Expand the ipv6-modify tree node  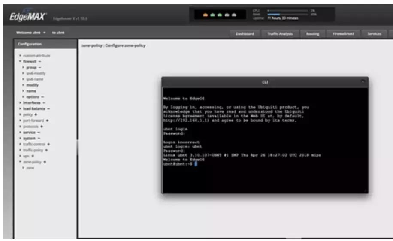pos(23,73)
